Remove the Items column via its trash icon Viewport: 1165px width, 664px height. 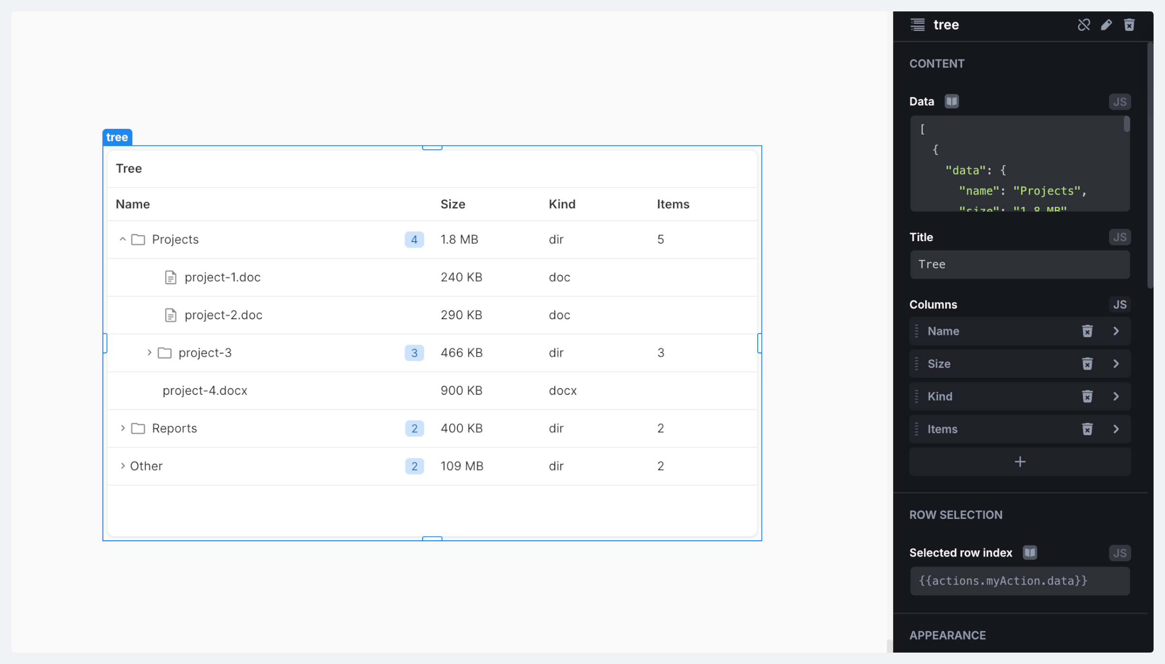[1087, 429]
